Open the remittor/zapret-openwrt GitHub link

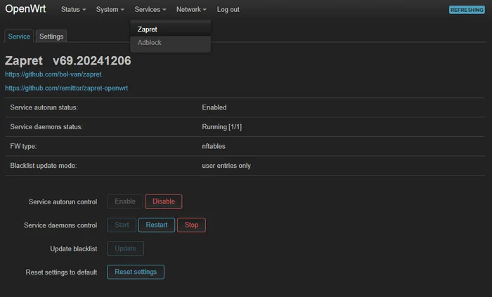click(x=67, y=88)
